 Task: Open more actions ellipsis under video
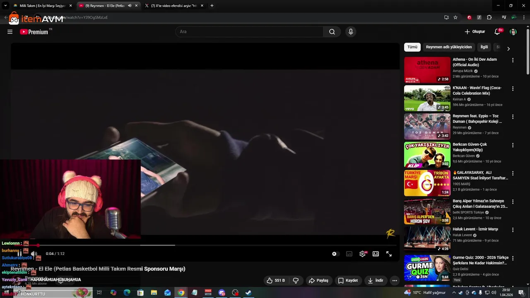(x=395, y=281)
